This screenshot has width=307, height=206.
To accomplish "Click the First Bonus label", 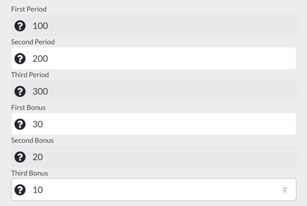I will pos(28,108).
